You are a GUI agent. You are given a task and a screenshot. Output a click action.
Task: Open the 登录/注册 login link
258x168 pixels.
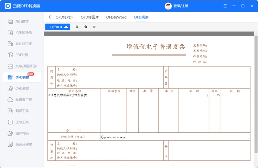point(181,6)
